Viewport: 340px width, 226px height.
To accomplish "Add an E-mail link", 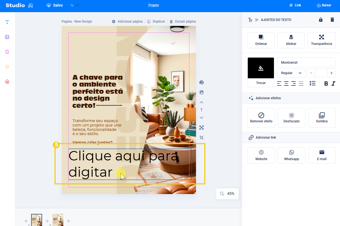I will (x=322, y=155).
